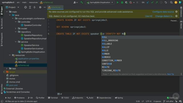Open SpeakerController in the project tree
Viewport: 183px width, 103px height.
tap(33, 25)
